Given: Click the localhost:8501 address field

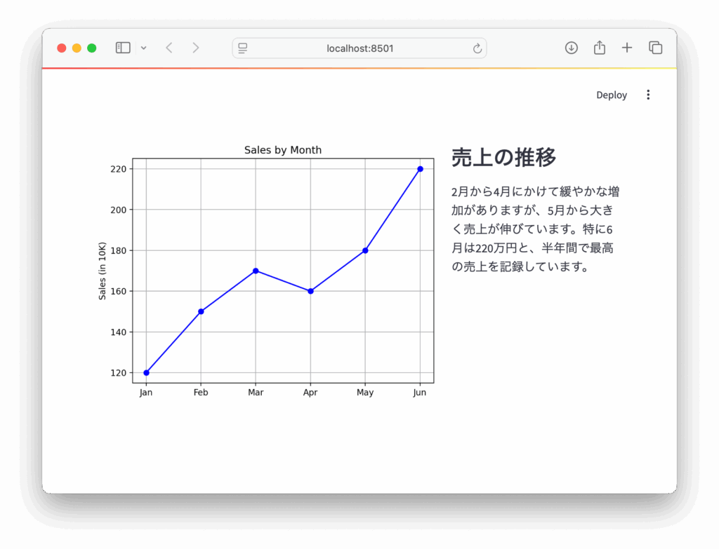Looking at the screenshot, I should point(359,48).
